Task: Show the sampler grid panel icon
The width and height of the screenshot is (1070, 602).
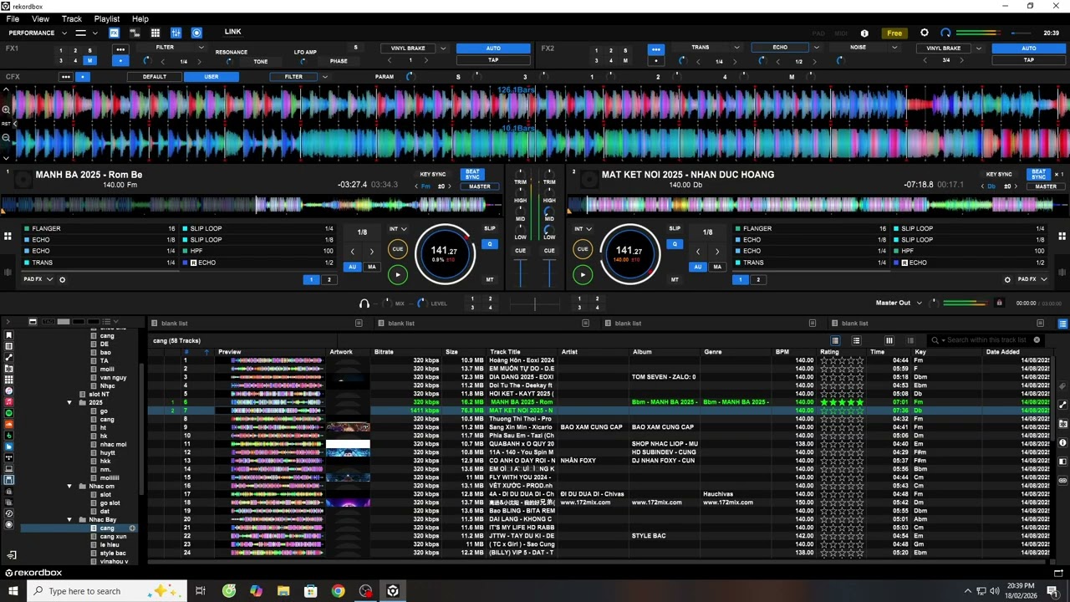Action: click(x=155, y=33)
